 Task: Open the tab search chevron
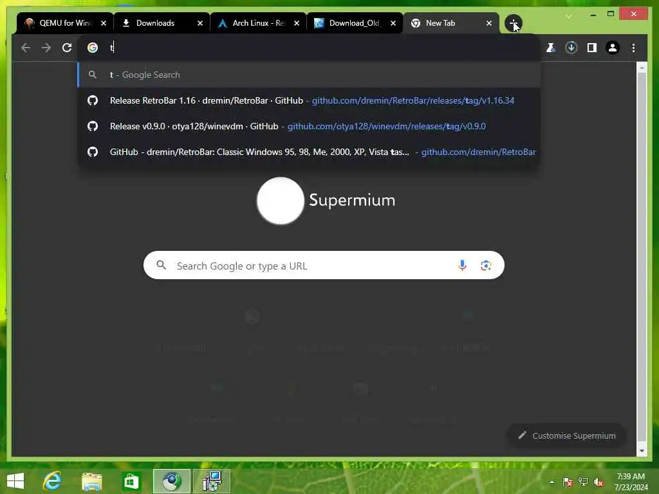(569, 16)
